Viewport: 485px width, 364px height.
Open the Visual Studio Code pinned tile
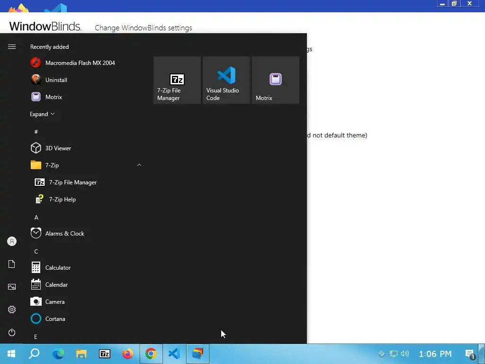226,80
